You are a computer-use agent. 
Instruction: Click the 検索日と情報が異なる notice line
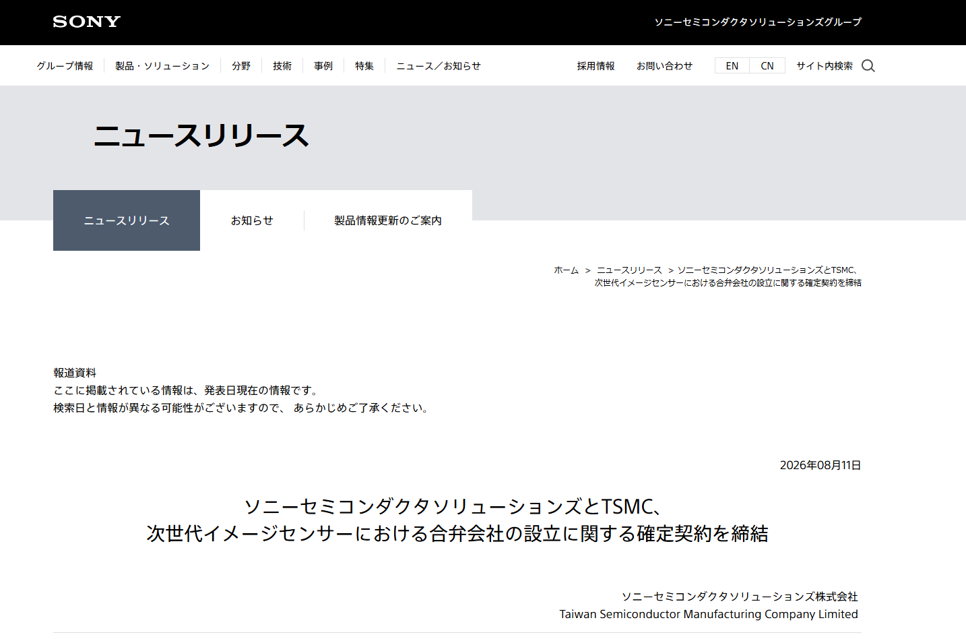point(242,408)
